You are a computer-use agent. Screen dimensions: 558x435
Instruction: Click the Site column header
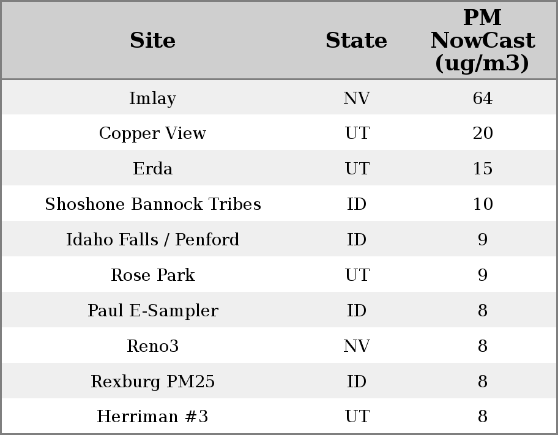153,40
